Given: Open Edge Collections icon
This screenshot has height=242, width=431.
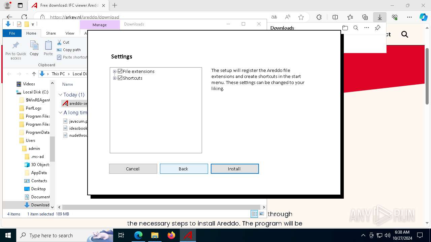Looking at the screenshot, I should (x=365, y=17).
